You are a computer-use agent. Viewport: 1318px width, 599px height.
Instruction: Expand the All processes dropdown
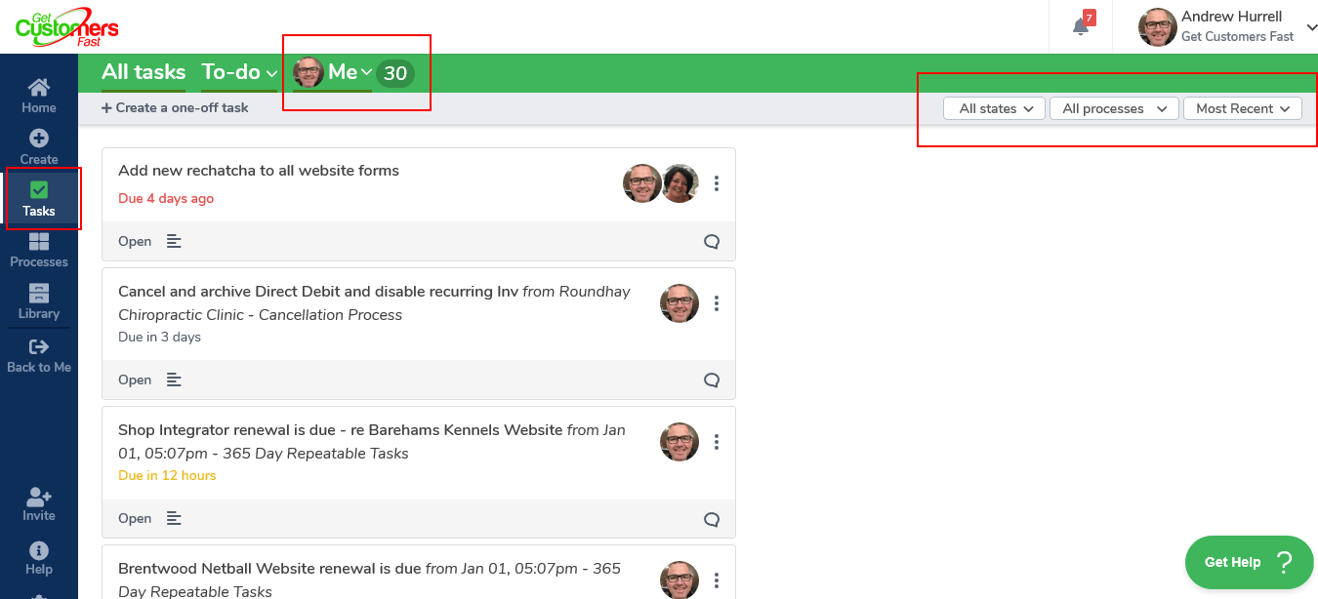(x=1114, y=108)
